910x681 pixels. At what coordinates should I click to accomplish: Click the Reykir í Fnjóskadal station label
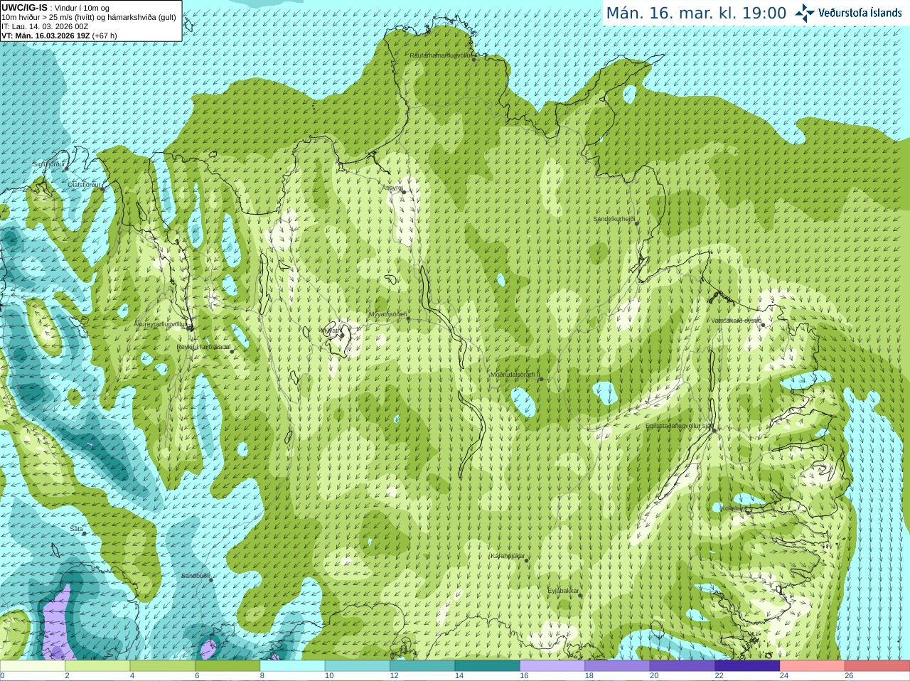coord(203,347)
